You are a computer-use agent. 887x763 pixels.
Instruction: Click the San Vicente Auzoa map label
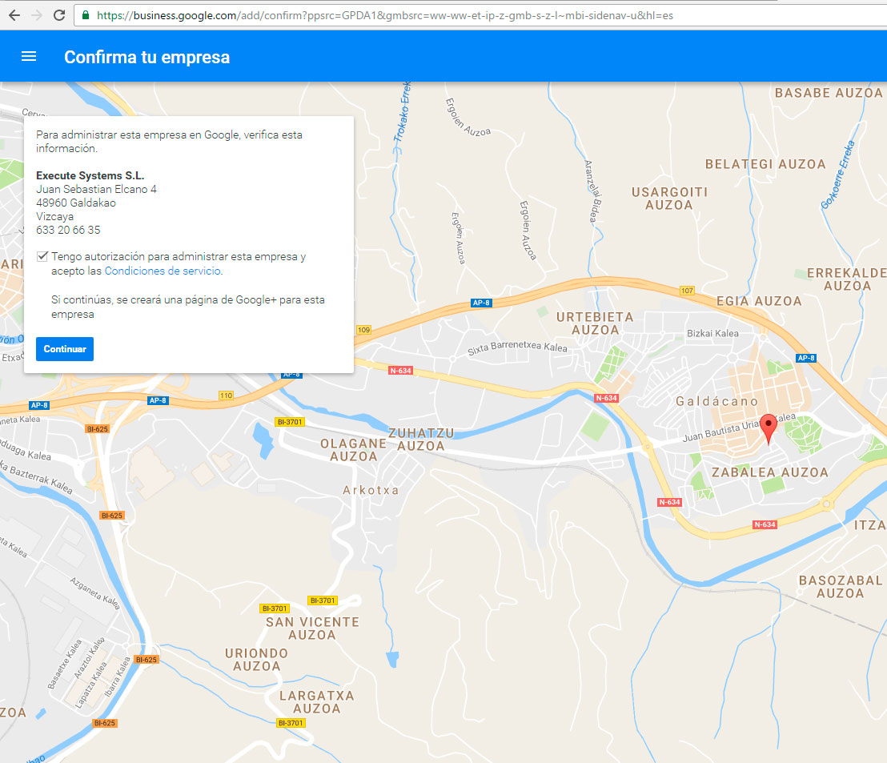coord(312,628)
